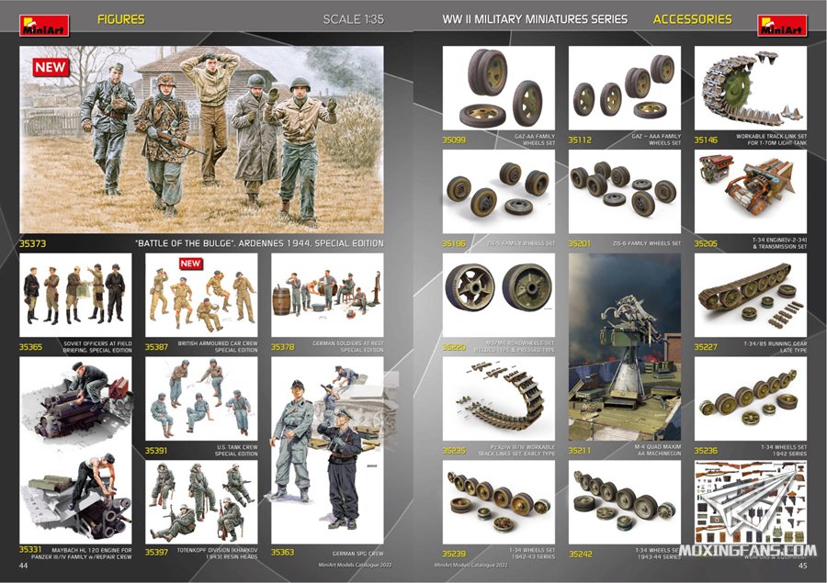Click the "M-4 Quad Maxim AA Machinegun" caption
The image size is (827, 583).
[x=657, y=450]
